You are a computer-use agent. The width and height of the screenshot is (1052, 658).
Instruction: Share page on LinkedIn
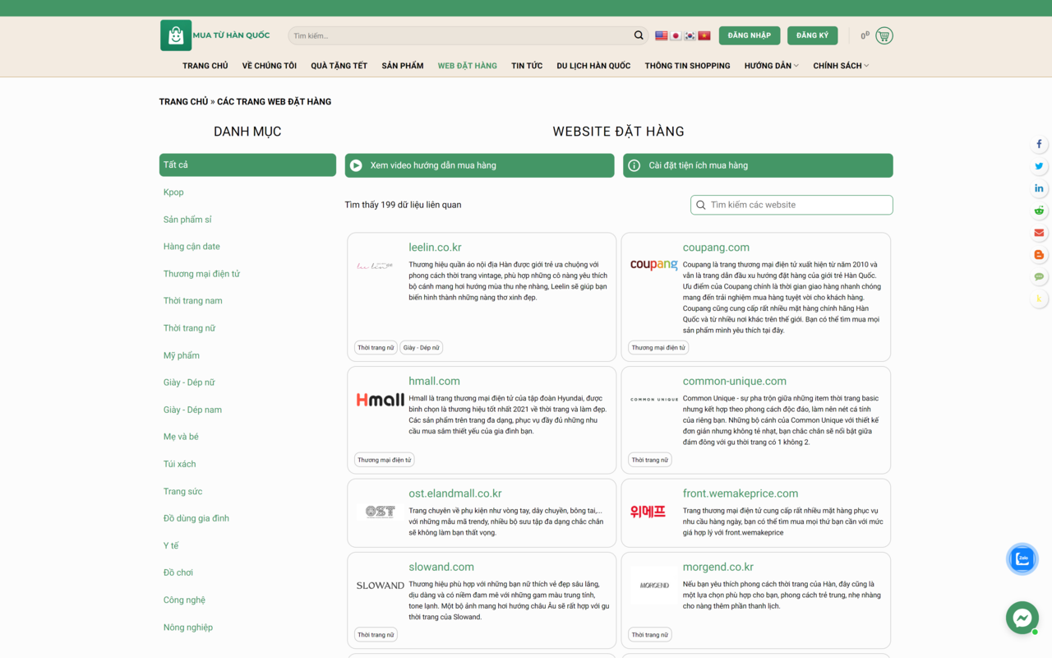coord(1039,188)
